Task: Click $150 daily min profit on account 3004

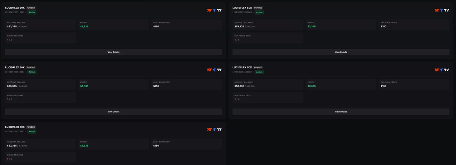Action: pos(383,27)
